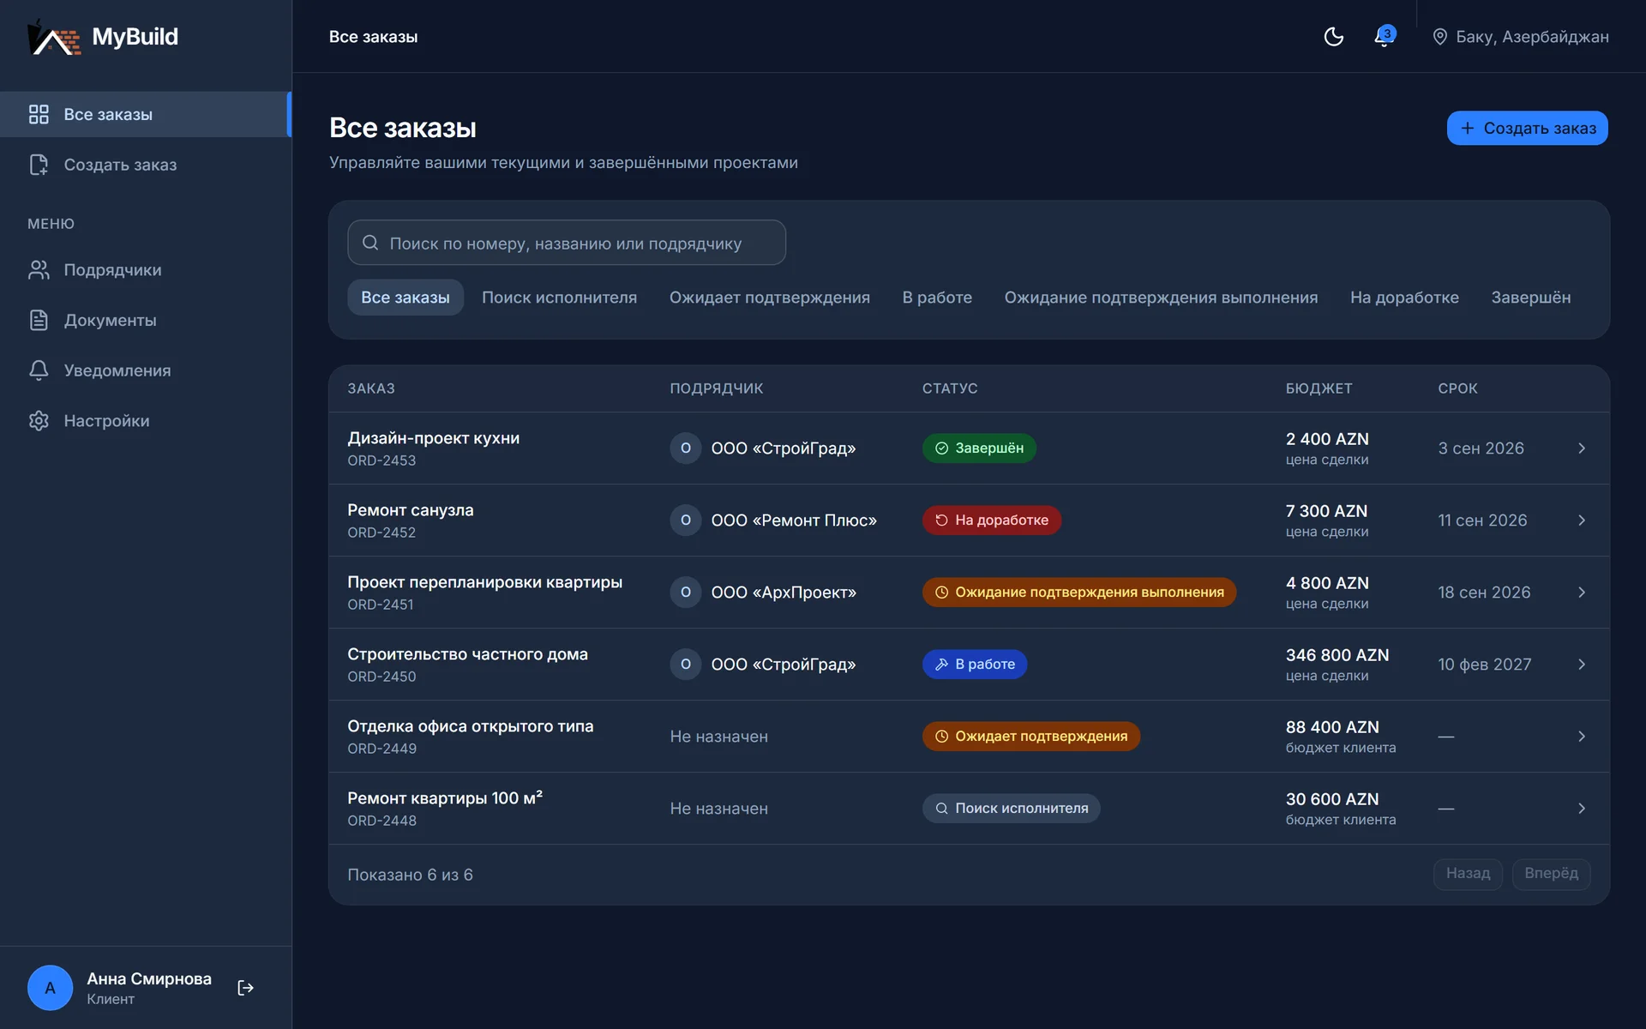Click the location pin icon
The height and width of the screenshot is (1029, 1646).
tap(1439, 37)
